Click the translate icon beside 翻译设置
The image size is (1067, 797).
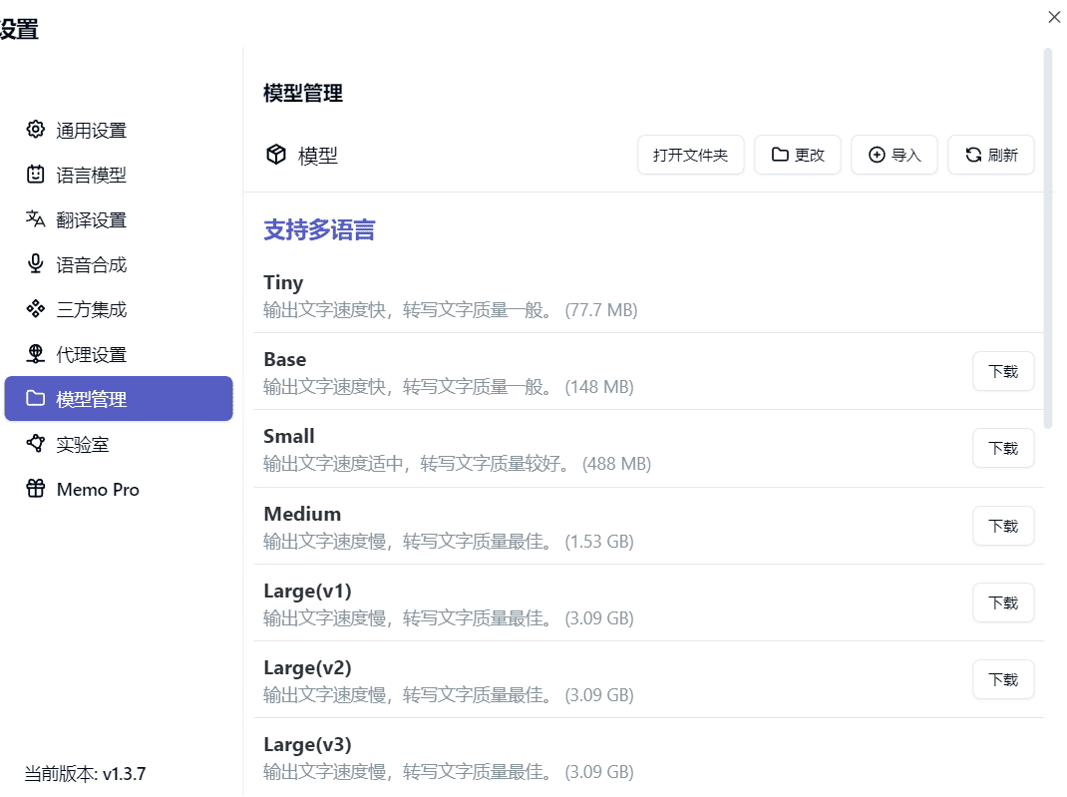pyautogui.click(x=35, y=219)
